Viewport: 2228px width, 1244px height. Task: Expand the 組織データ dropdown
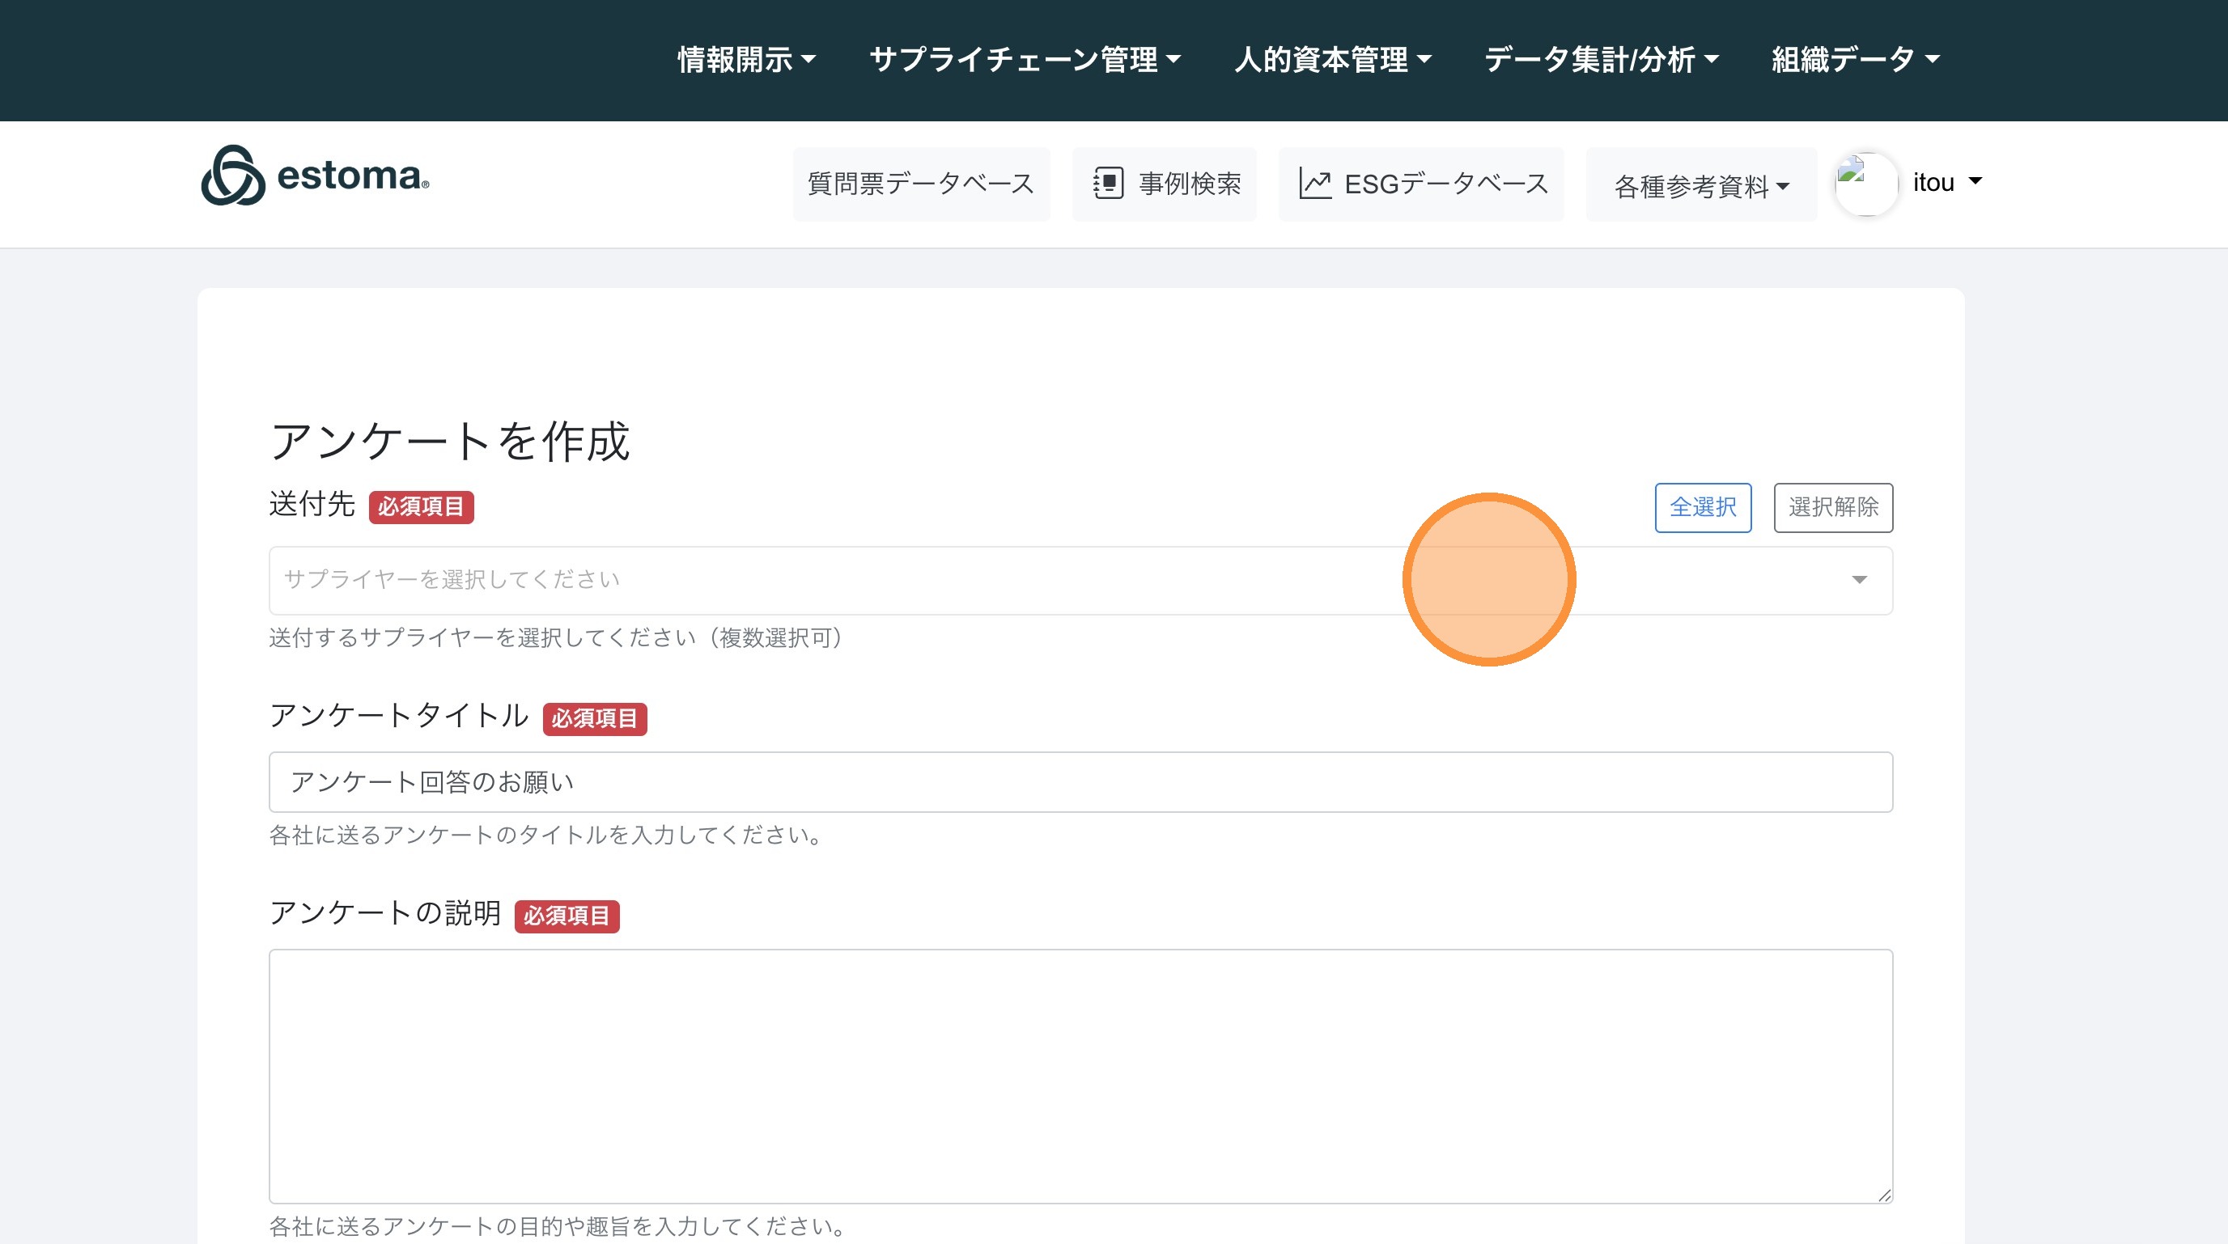[1855, 60]
